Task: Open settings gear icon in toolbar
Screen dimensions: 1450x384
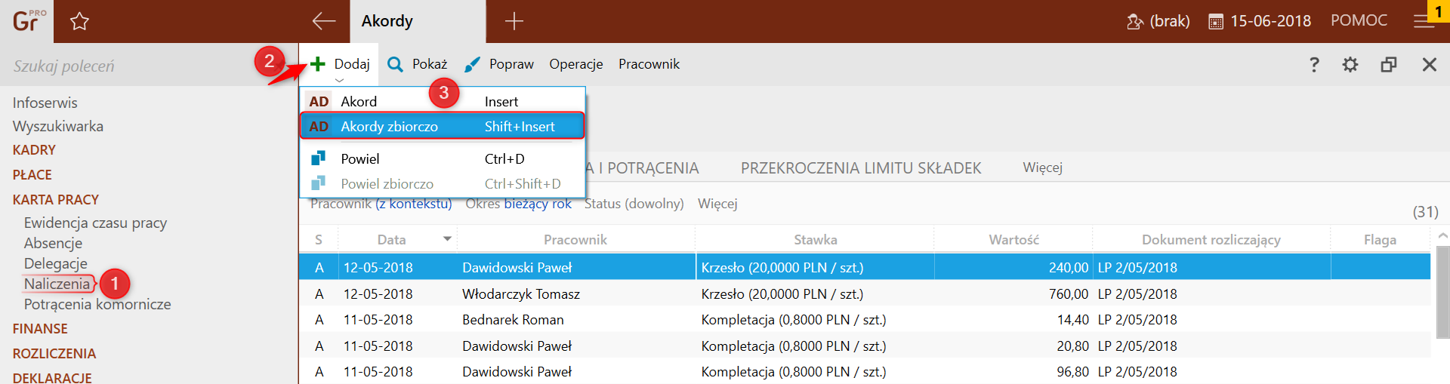Action: pos(1350,64)
